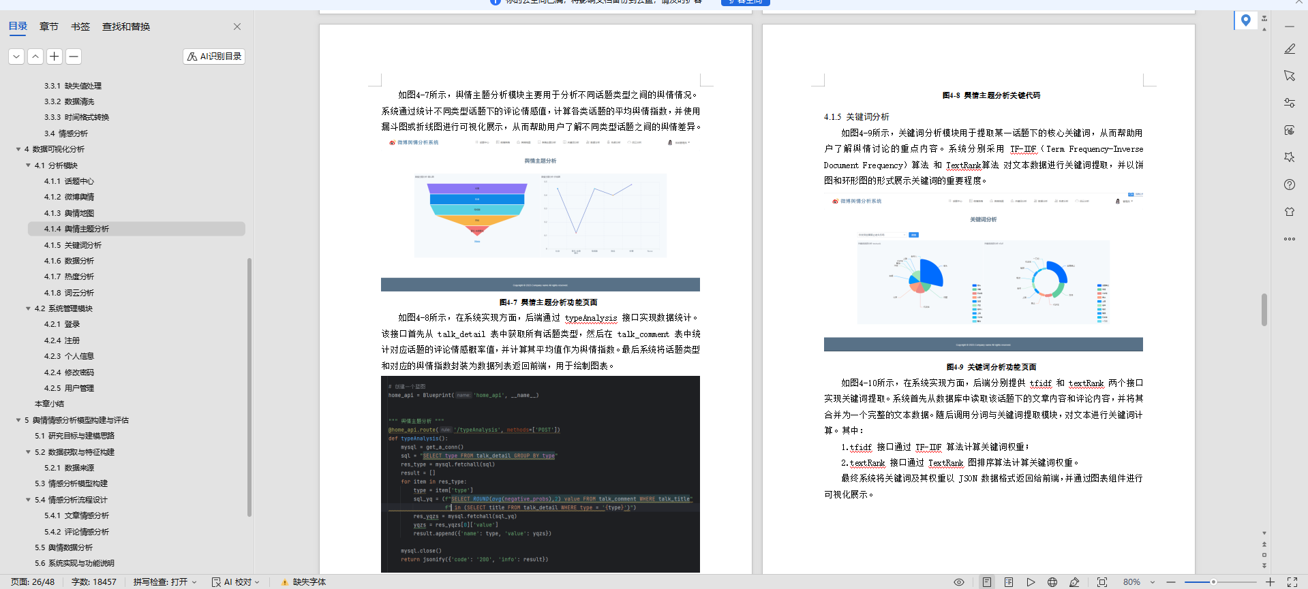The image size is (1308, 589).
Task: Open the AI 校对 dropdown in status bar
Action: (236, 582)
